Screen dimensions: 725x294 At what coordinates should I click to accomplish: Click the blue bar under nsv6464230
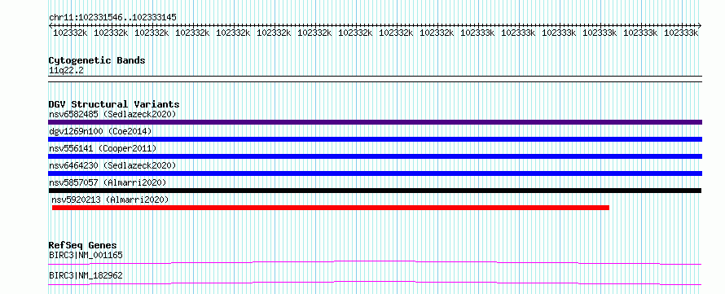(375, 173)
